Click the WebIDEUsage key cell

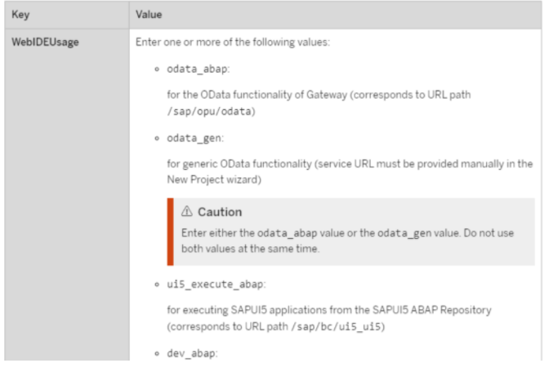click(45, 42)
